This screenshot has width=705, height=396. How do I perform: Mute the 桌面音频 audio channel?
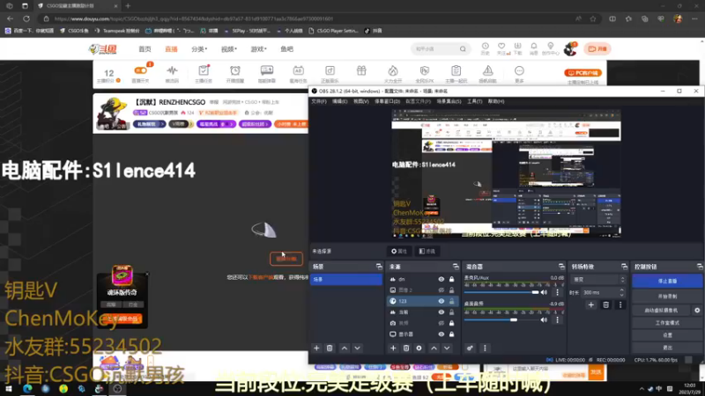tap(544, 319)
